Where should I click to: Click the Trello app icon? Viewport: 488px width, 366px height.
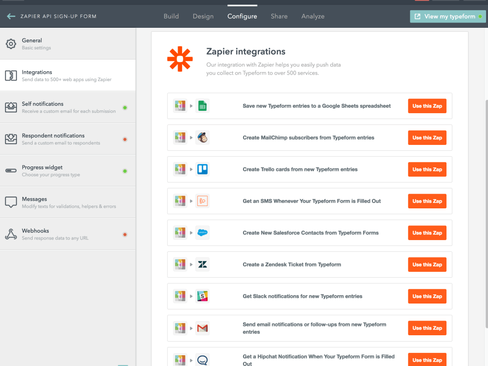pos(203,169)
